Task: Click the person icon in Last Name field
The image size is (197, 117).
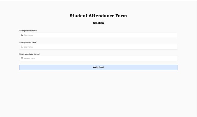Action: (22, 46)
